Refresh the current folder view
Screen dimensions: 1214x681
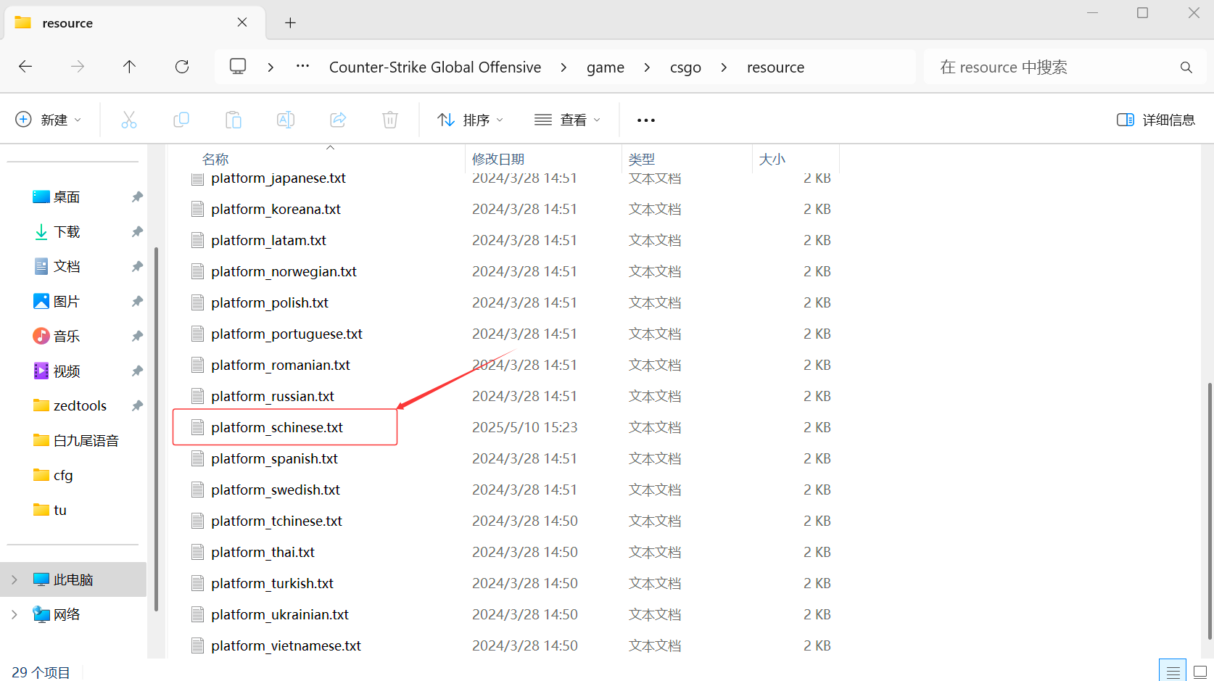click(x=182, y=67)
